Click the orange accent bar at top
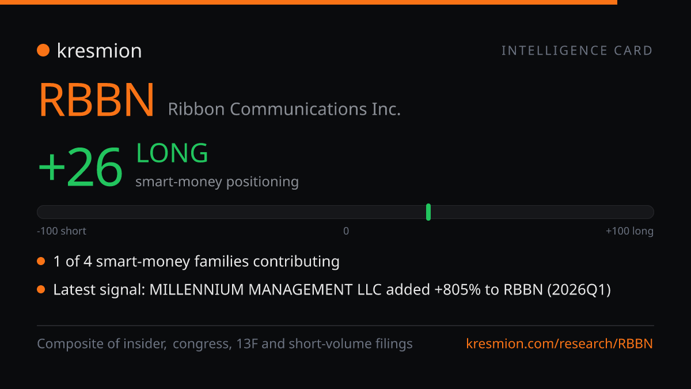Image resolution: width=691 pixels, height=389 pixels. [309, 2]
